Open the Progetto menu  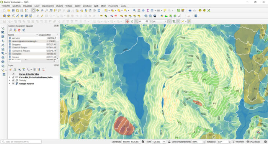click(x=6, y=6)
